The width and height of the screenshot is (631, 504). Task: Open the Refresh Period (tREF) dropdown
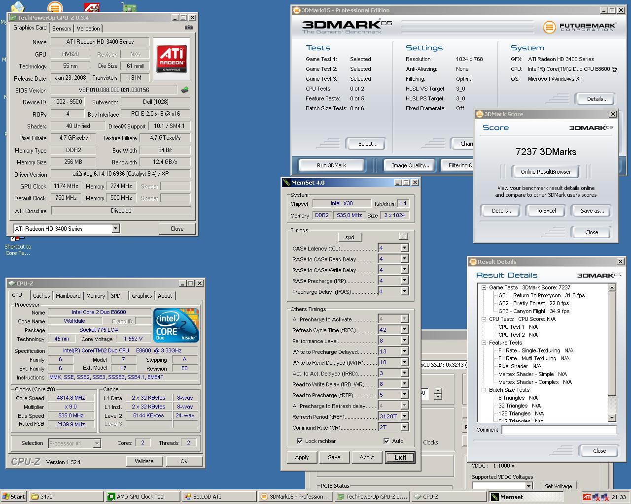tap(404, 416)
